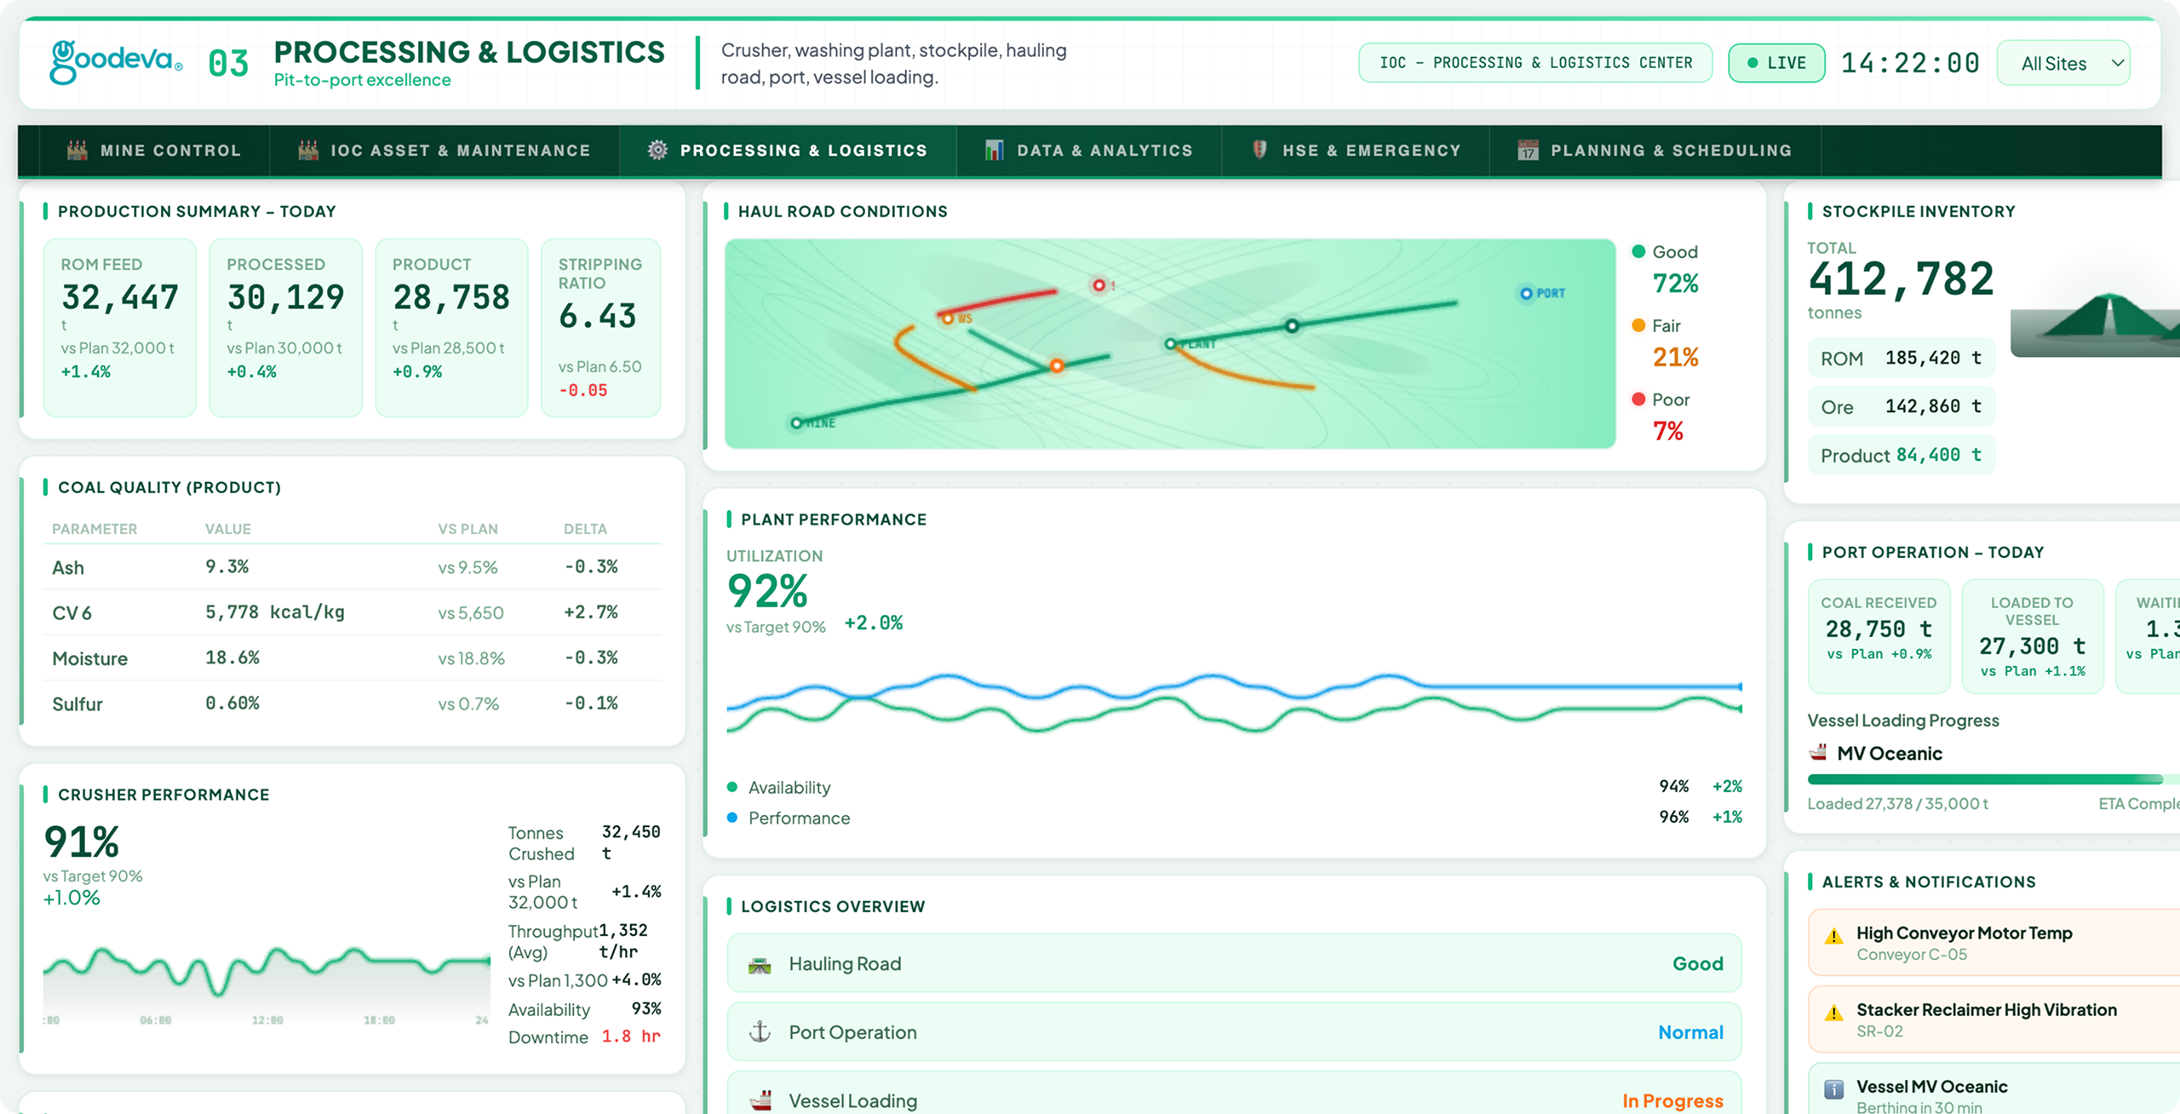
Task: Click the CV 6 row value 5,778 kcal/kg
Action: point(275,612)
